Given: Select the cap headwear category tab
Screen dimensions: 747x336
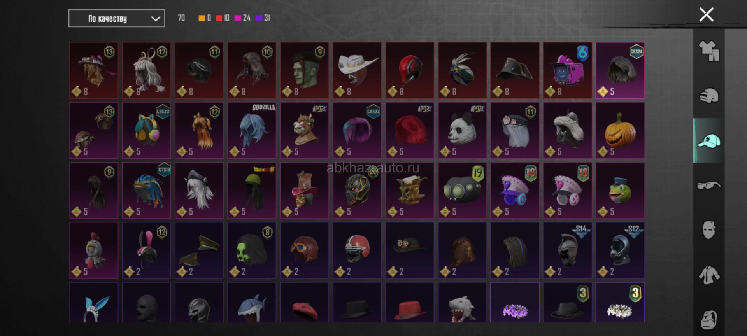Looking at the screenshot, I should [x=709, y=141].
